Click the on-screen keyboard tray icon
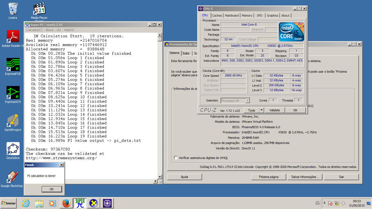The height and width of the screenshot is (209, 372). (318, 203)
